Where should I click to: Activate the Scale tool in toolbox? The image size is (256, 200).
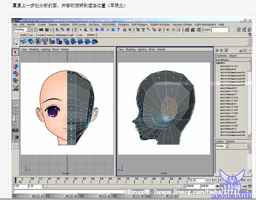pyautogui.click(x=15, y=81)
